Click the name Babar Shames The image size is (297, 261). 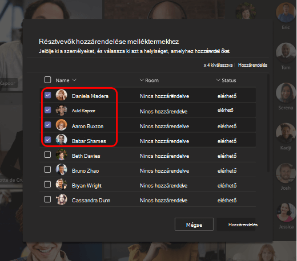tap(89, 141)
